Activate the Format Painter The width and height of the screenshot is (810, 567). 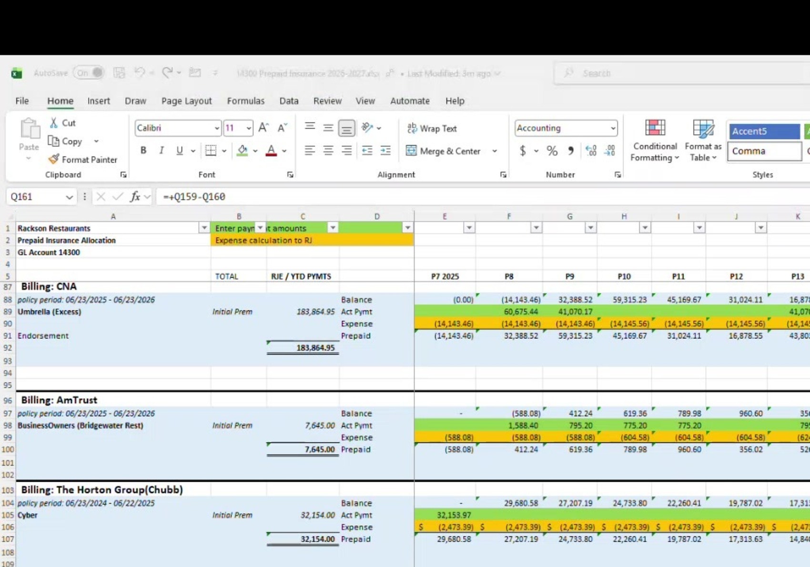click(x=83, y=160)
